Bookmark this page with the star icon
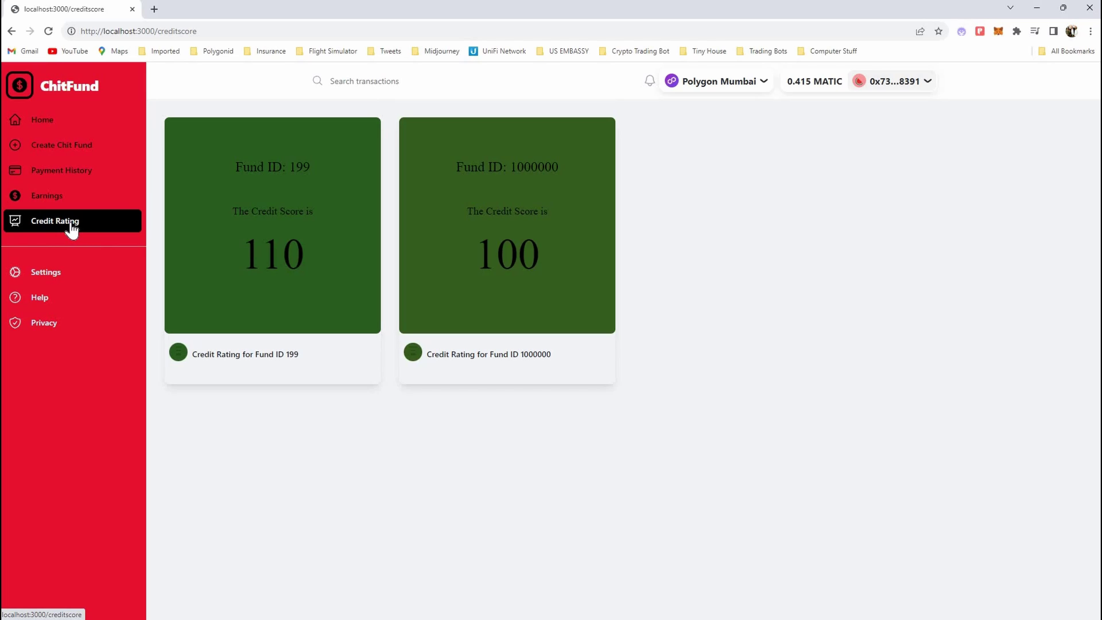Viewport: 1102px width, 620px height. tap(938, 31)
